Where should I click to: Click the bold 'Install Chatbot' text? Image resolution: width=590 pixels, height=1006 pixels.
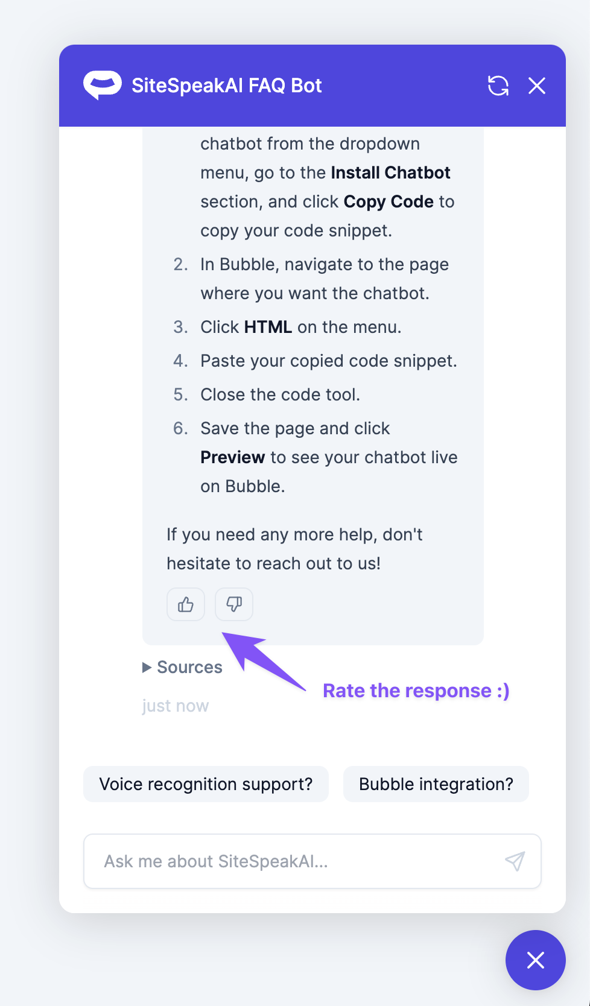point(390,172)
